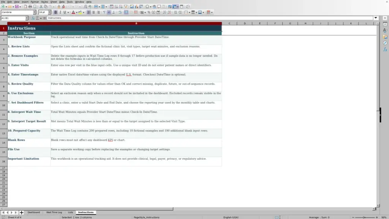Select column C header

point(229,23)
